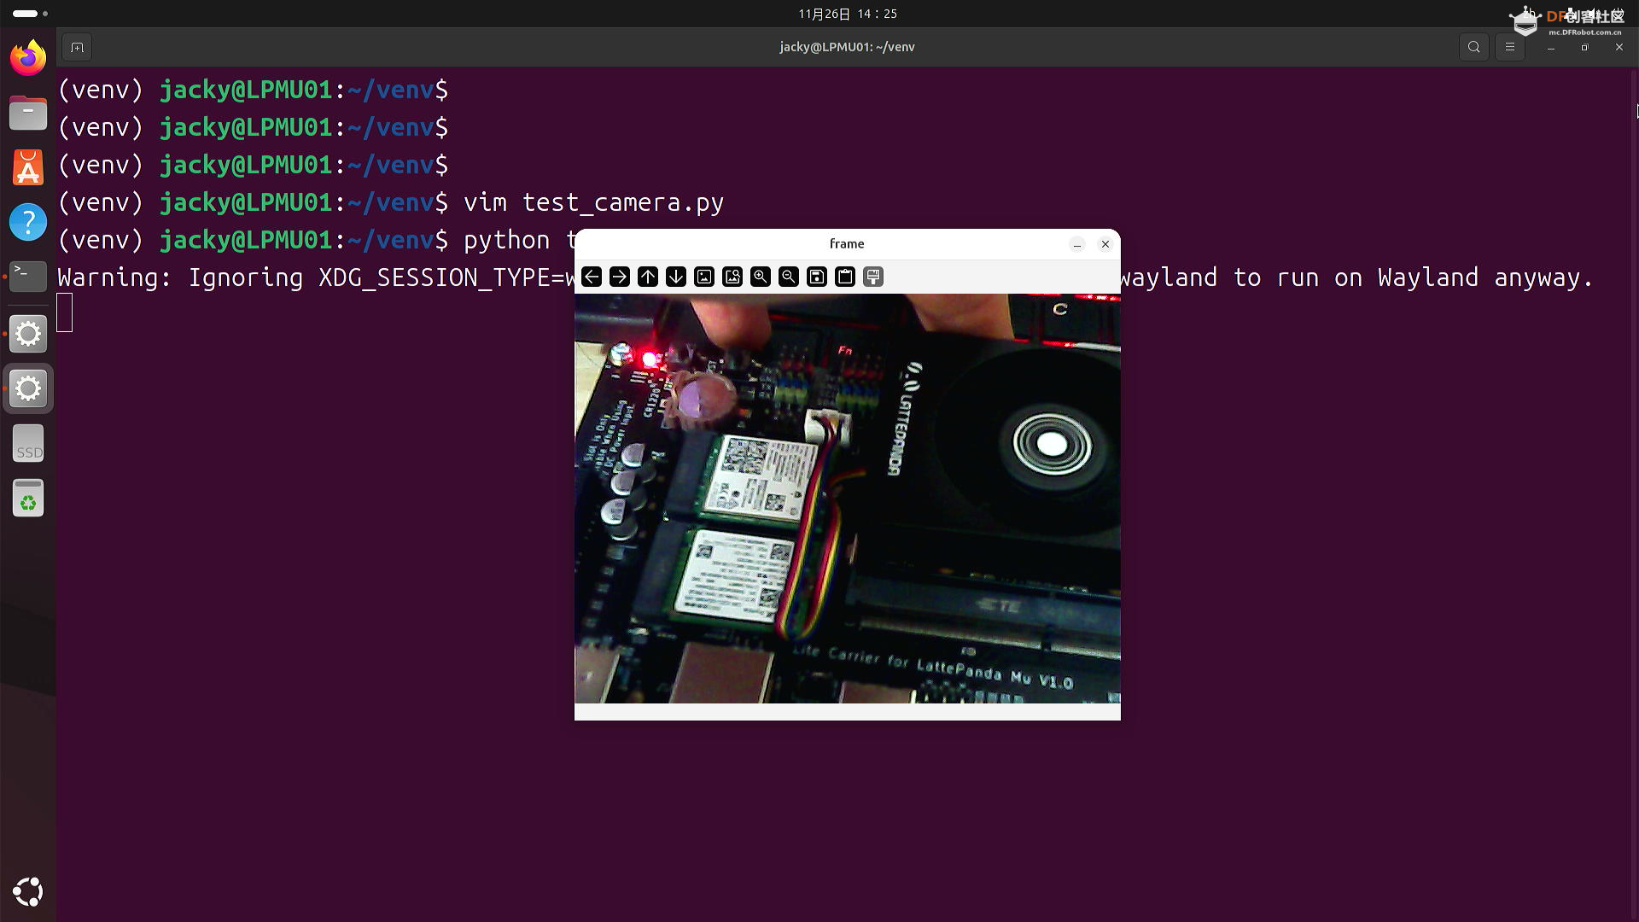Click the fit image to window icon

[x=732, y=277]
